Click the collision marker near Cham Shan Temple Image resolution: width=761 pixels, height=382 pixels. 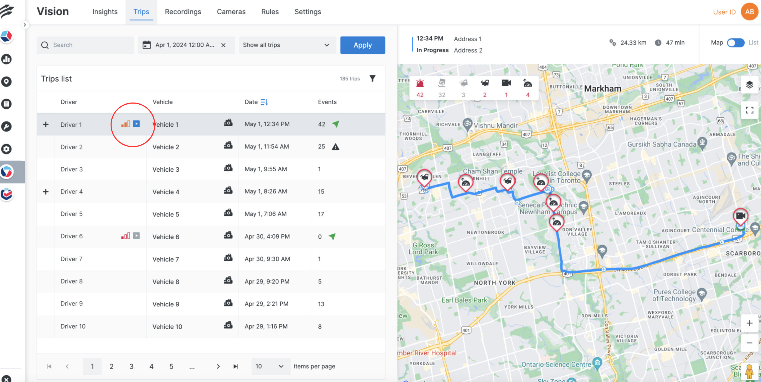click(507, 181)
